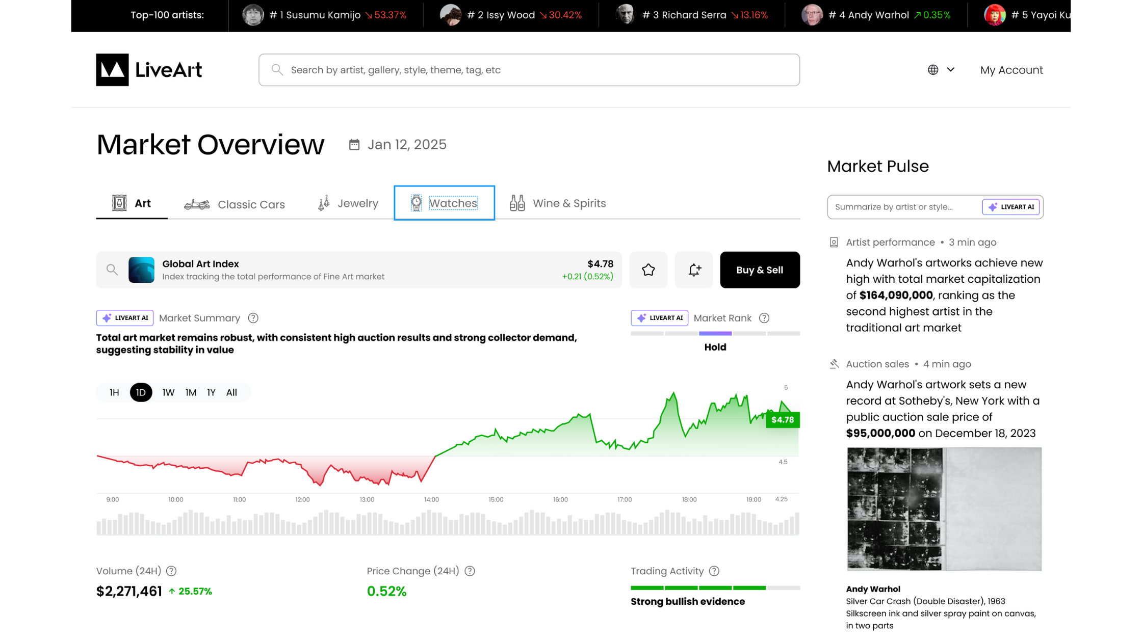Select the All chart range
Image resolution: width=1142 pixels, height=642 pixels.
point(231,392)
